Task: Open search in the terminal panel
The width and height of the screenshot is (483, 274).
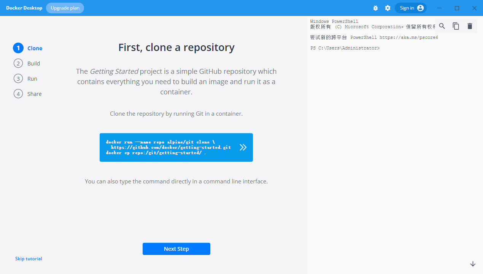Action: click(442, 26)
